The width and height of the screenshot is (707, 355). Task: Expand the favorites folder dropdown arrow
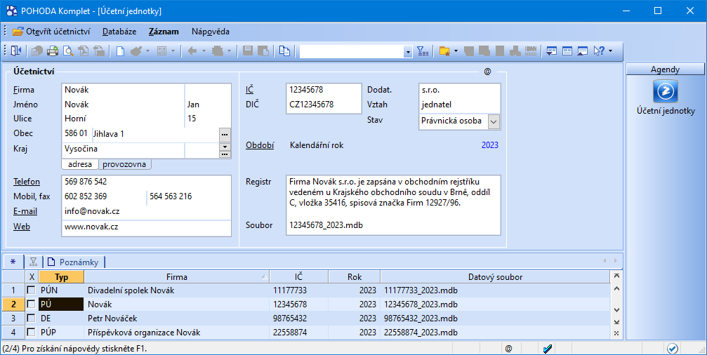(x=456, y=51)
